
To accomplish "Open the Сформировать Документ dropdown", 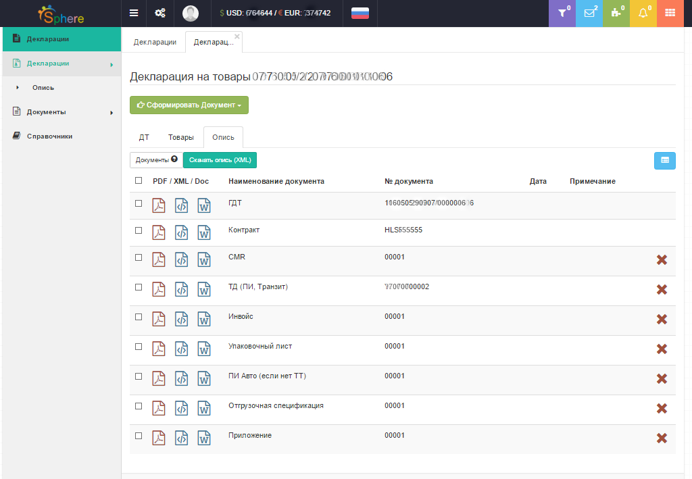I will pyautogui.click(x=189, y=105).
